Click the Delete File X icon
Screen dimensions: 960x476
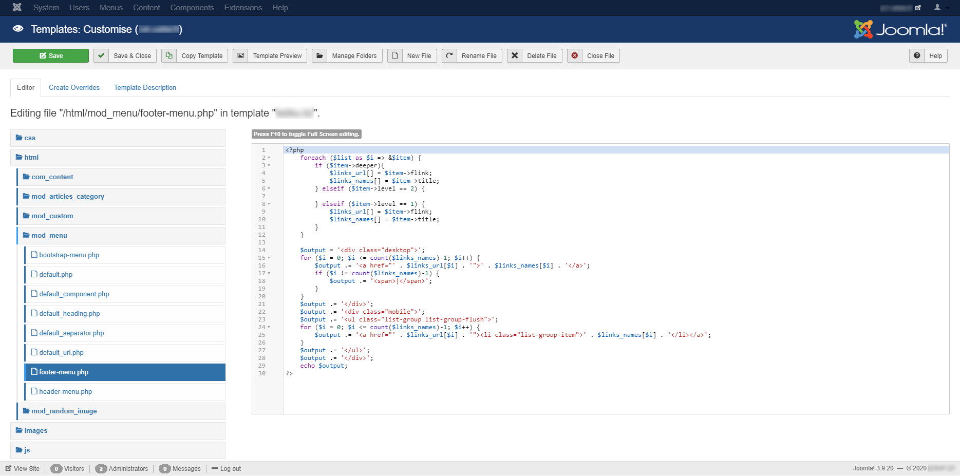pos(515,55)
